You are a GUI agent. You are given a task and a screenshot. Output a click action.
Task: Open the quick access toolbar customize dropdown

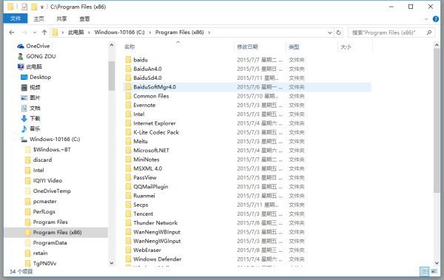(x=42, y=7)
